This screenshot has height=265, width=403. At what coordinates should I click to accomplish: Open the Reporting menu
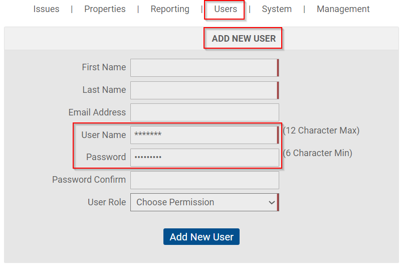[170, 9]
